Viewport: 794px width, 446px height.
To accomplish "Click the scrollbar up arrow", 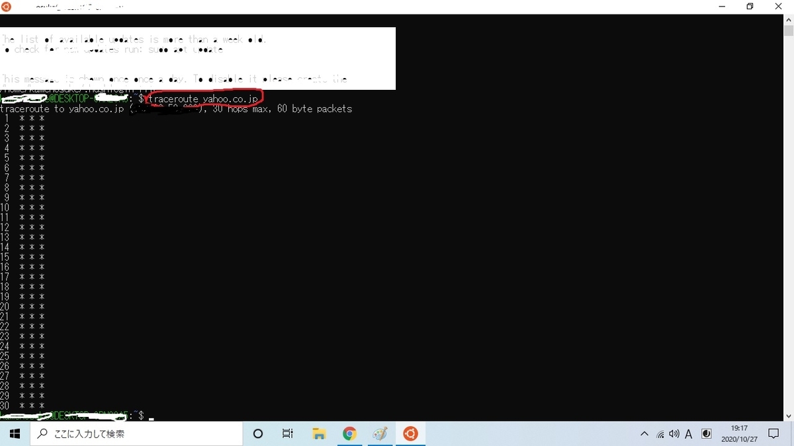I will 789,20.
